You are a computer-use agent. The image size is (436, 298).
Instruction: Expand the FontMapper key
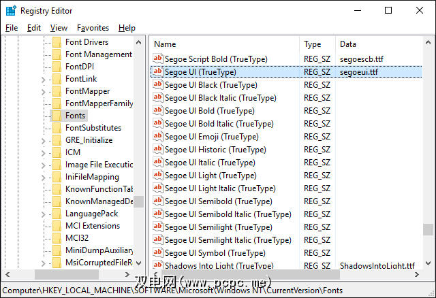tap(43, 92)
